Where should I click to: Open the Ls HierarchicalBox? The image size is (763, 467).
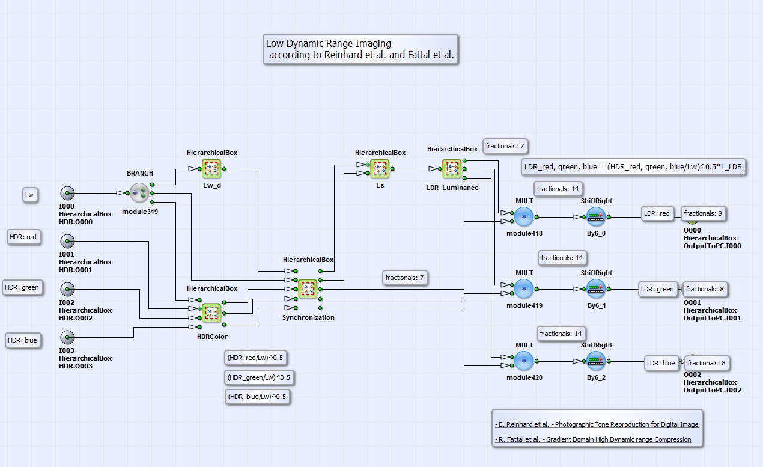(x=380, y=169)
